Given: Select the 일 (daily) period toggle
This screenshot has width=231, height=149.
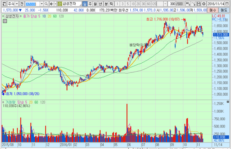Looking at the screenshot, I should pos(85,4).
